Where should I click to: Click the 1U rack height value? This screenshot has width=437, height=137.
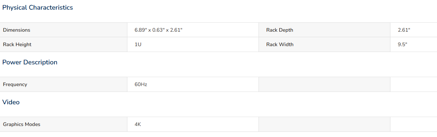tap(138, 44)
